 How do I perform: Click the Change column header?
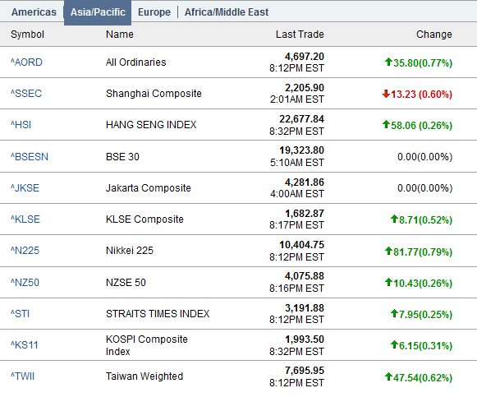point(434,35)
